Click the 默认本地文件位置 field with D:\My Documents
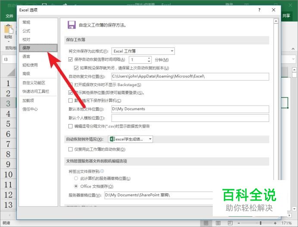This screenshot has height=227, width=298. pyautogui.click(x=190, y=109)
